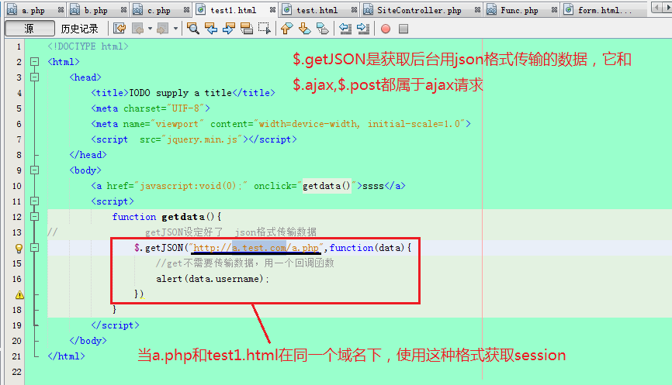Viewport: 672px width, 385px height.
Task: Jump to the last edit location
Action: click(119, 29)
